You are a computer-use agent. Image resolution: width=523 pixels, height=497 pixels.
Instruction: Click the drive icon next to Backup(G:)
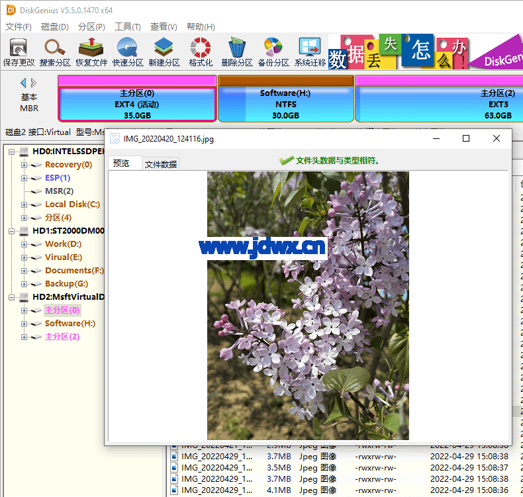point(36,284)
